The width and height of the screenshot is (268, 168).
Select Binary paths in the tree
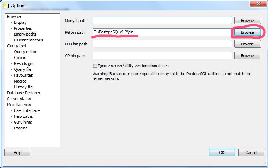(x=25, y=34)
